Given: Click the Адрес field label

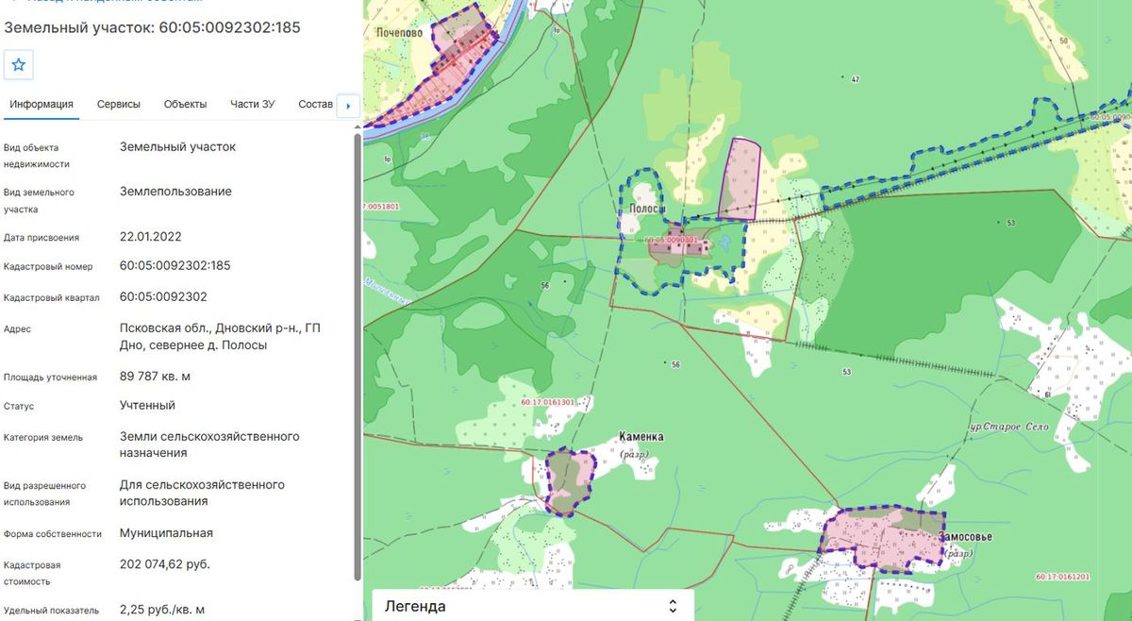Looking at the screenshot, I should 18,329.
